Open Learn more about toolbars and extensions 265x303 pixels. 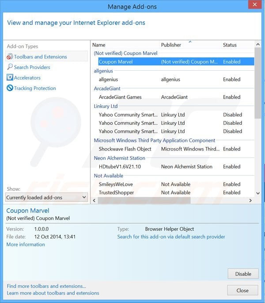(53, 293)
